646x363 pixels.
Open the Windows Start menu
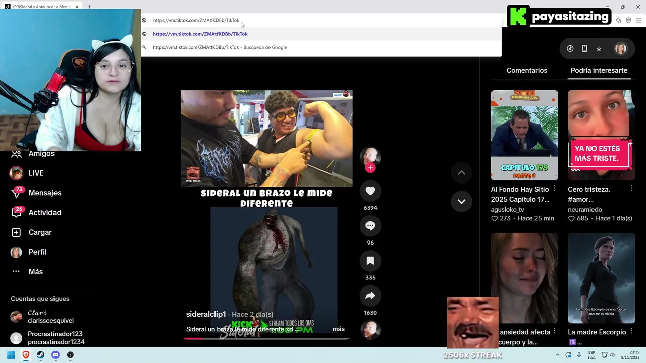click(x=11, y=355)
